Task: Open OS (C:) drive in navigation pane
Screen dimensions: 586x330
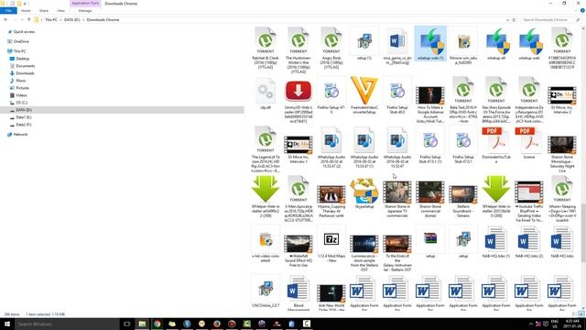Action: (21, 103)
